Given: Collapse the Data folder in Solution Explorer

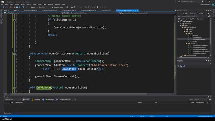Looking at the screenshot, I should (x=187, y=33).
